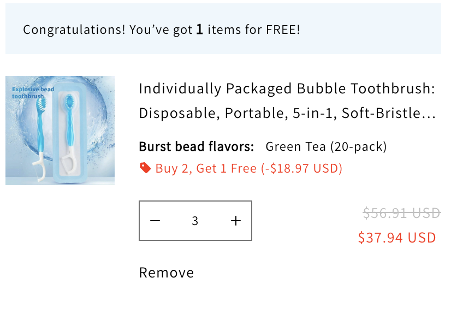451x331 pixels.
Task: Click the red discount tag icon
Action: click(145, 168)
